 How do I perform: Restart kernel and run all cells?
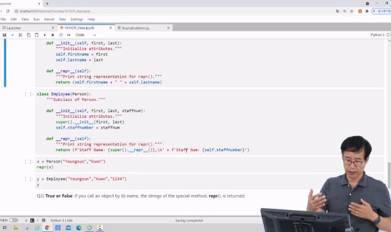coord(69,35)
